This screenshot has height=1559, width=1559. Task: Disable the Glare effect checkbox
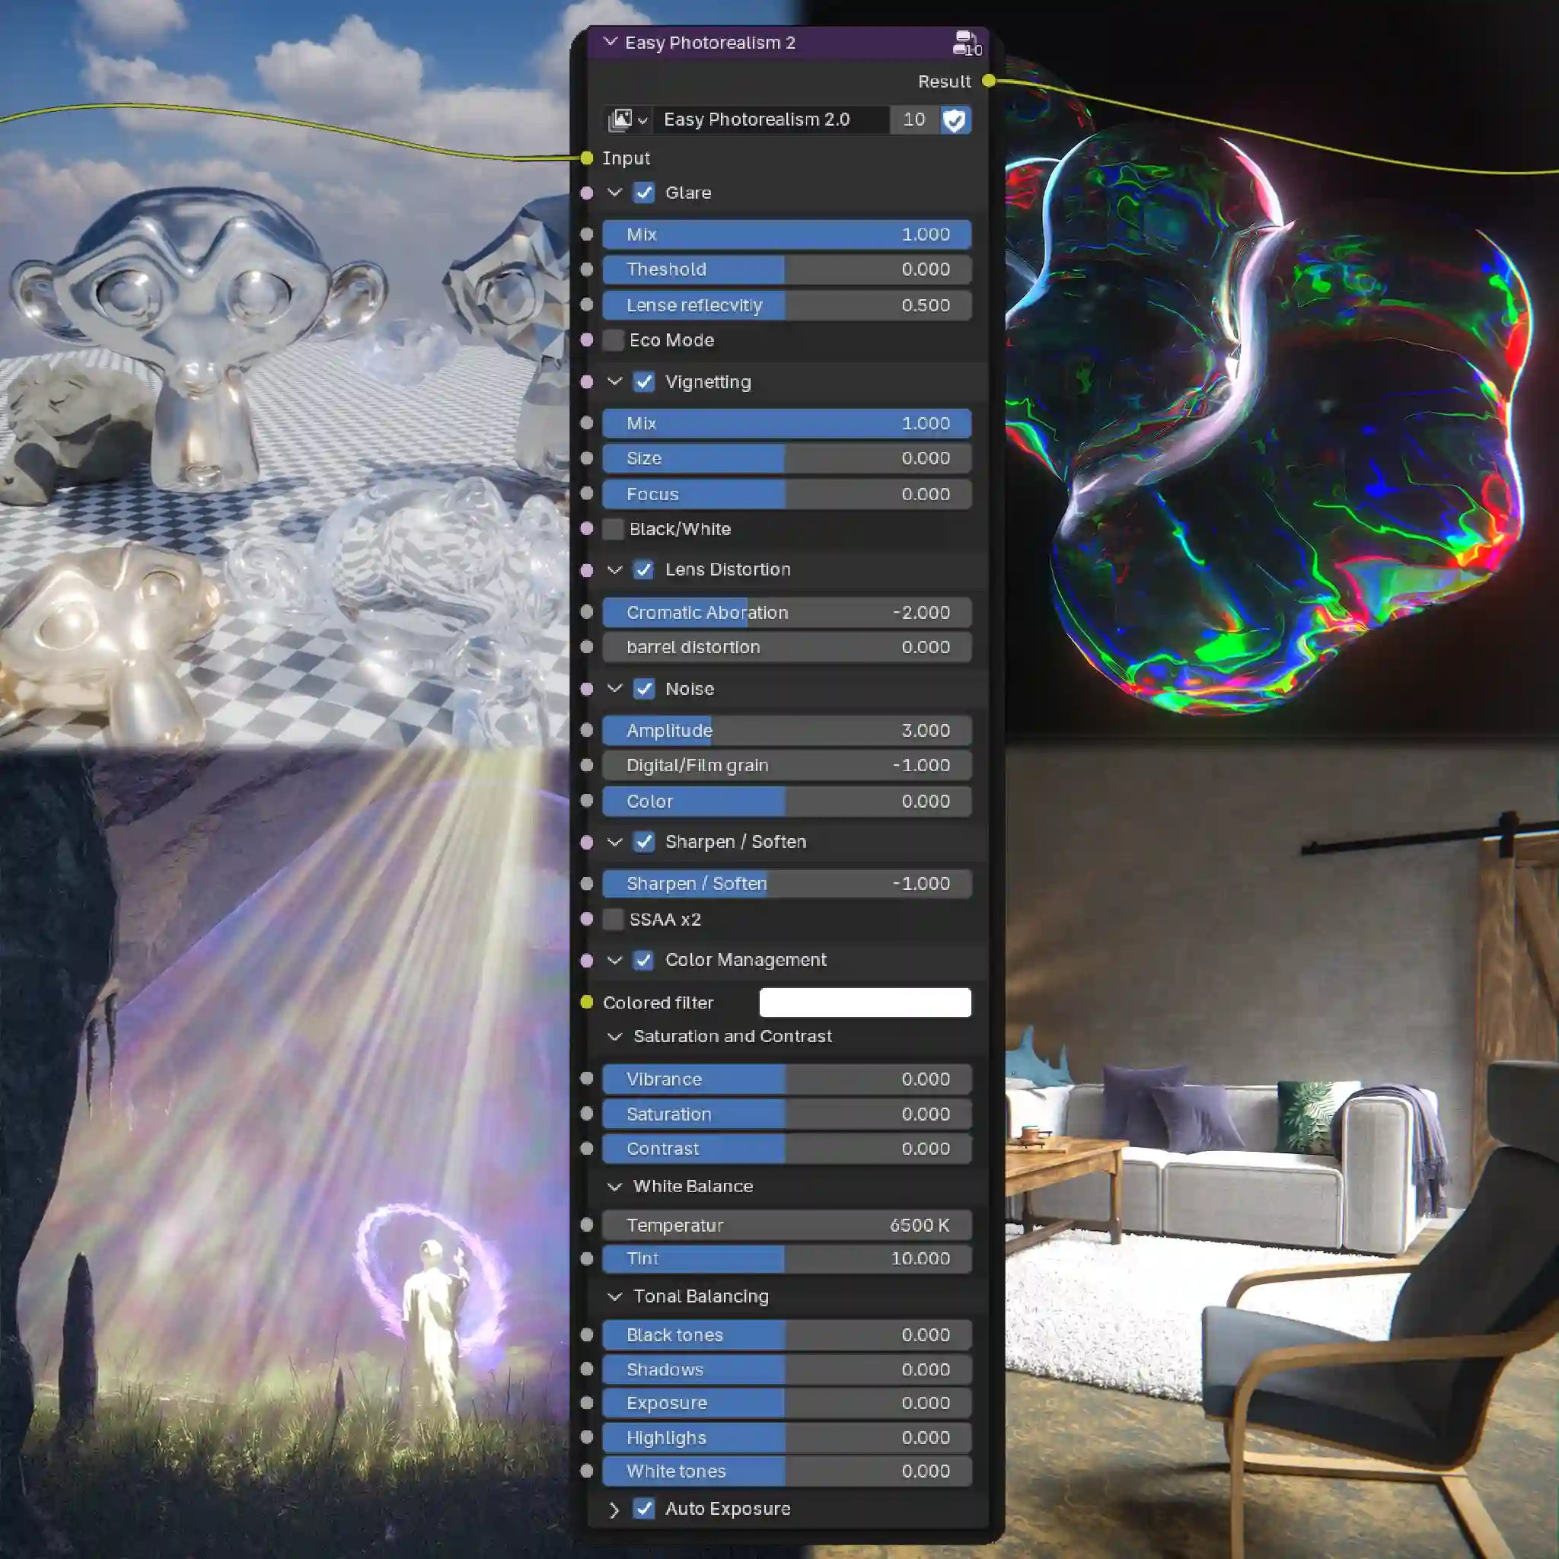[644, 193]
